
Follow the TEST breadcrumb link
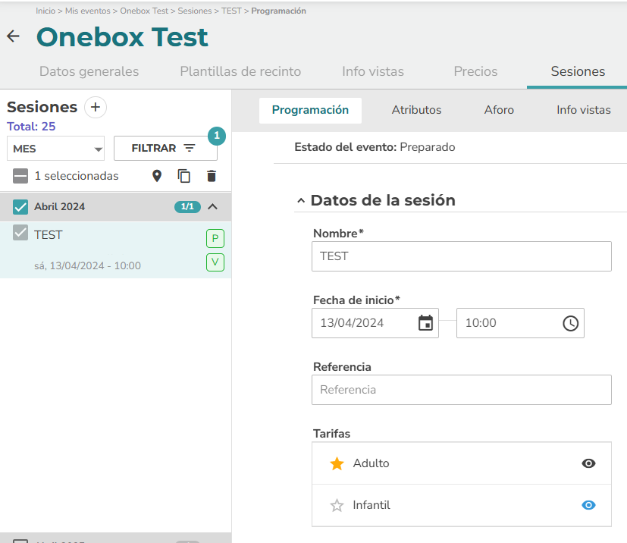coord(231,11)
